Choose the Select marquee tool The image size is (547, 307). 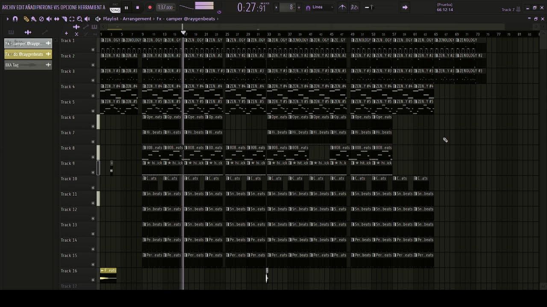[72, 19]
